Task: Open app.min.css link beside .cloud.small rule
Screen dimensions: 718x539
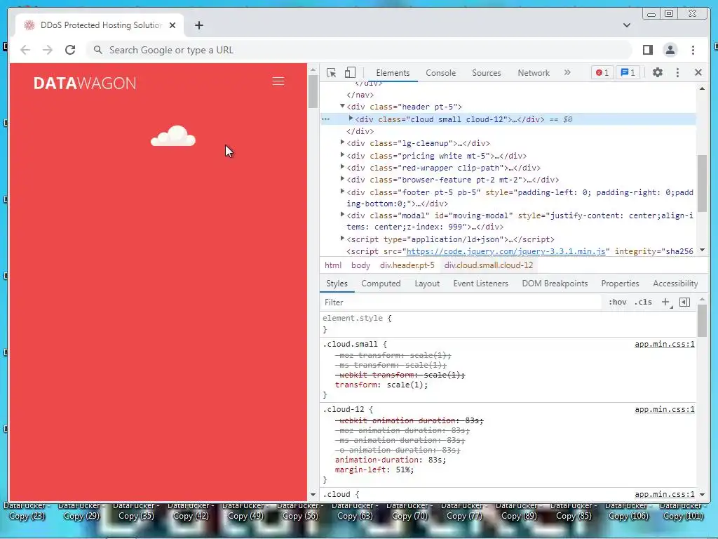Action: tap(665, 344)
